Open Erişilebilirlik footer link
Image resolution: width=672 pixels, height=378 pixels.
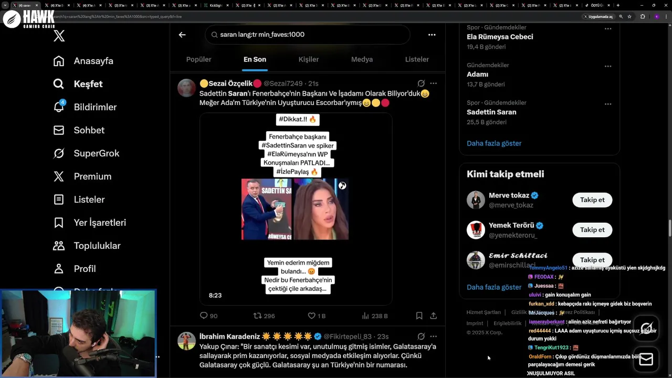point(507,323)
